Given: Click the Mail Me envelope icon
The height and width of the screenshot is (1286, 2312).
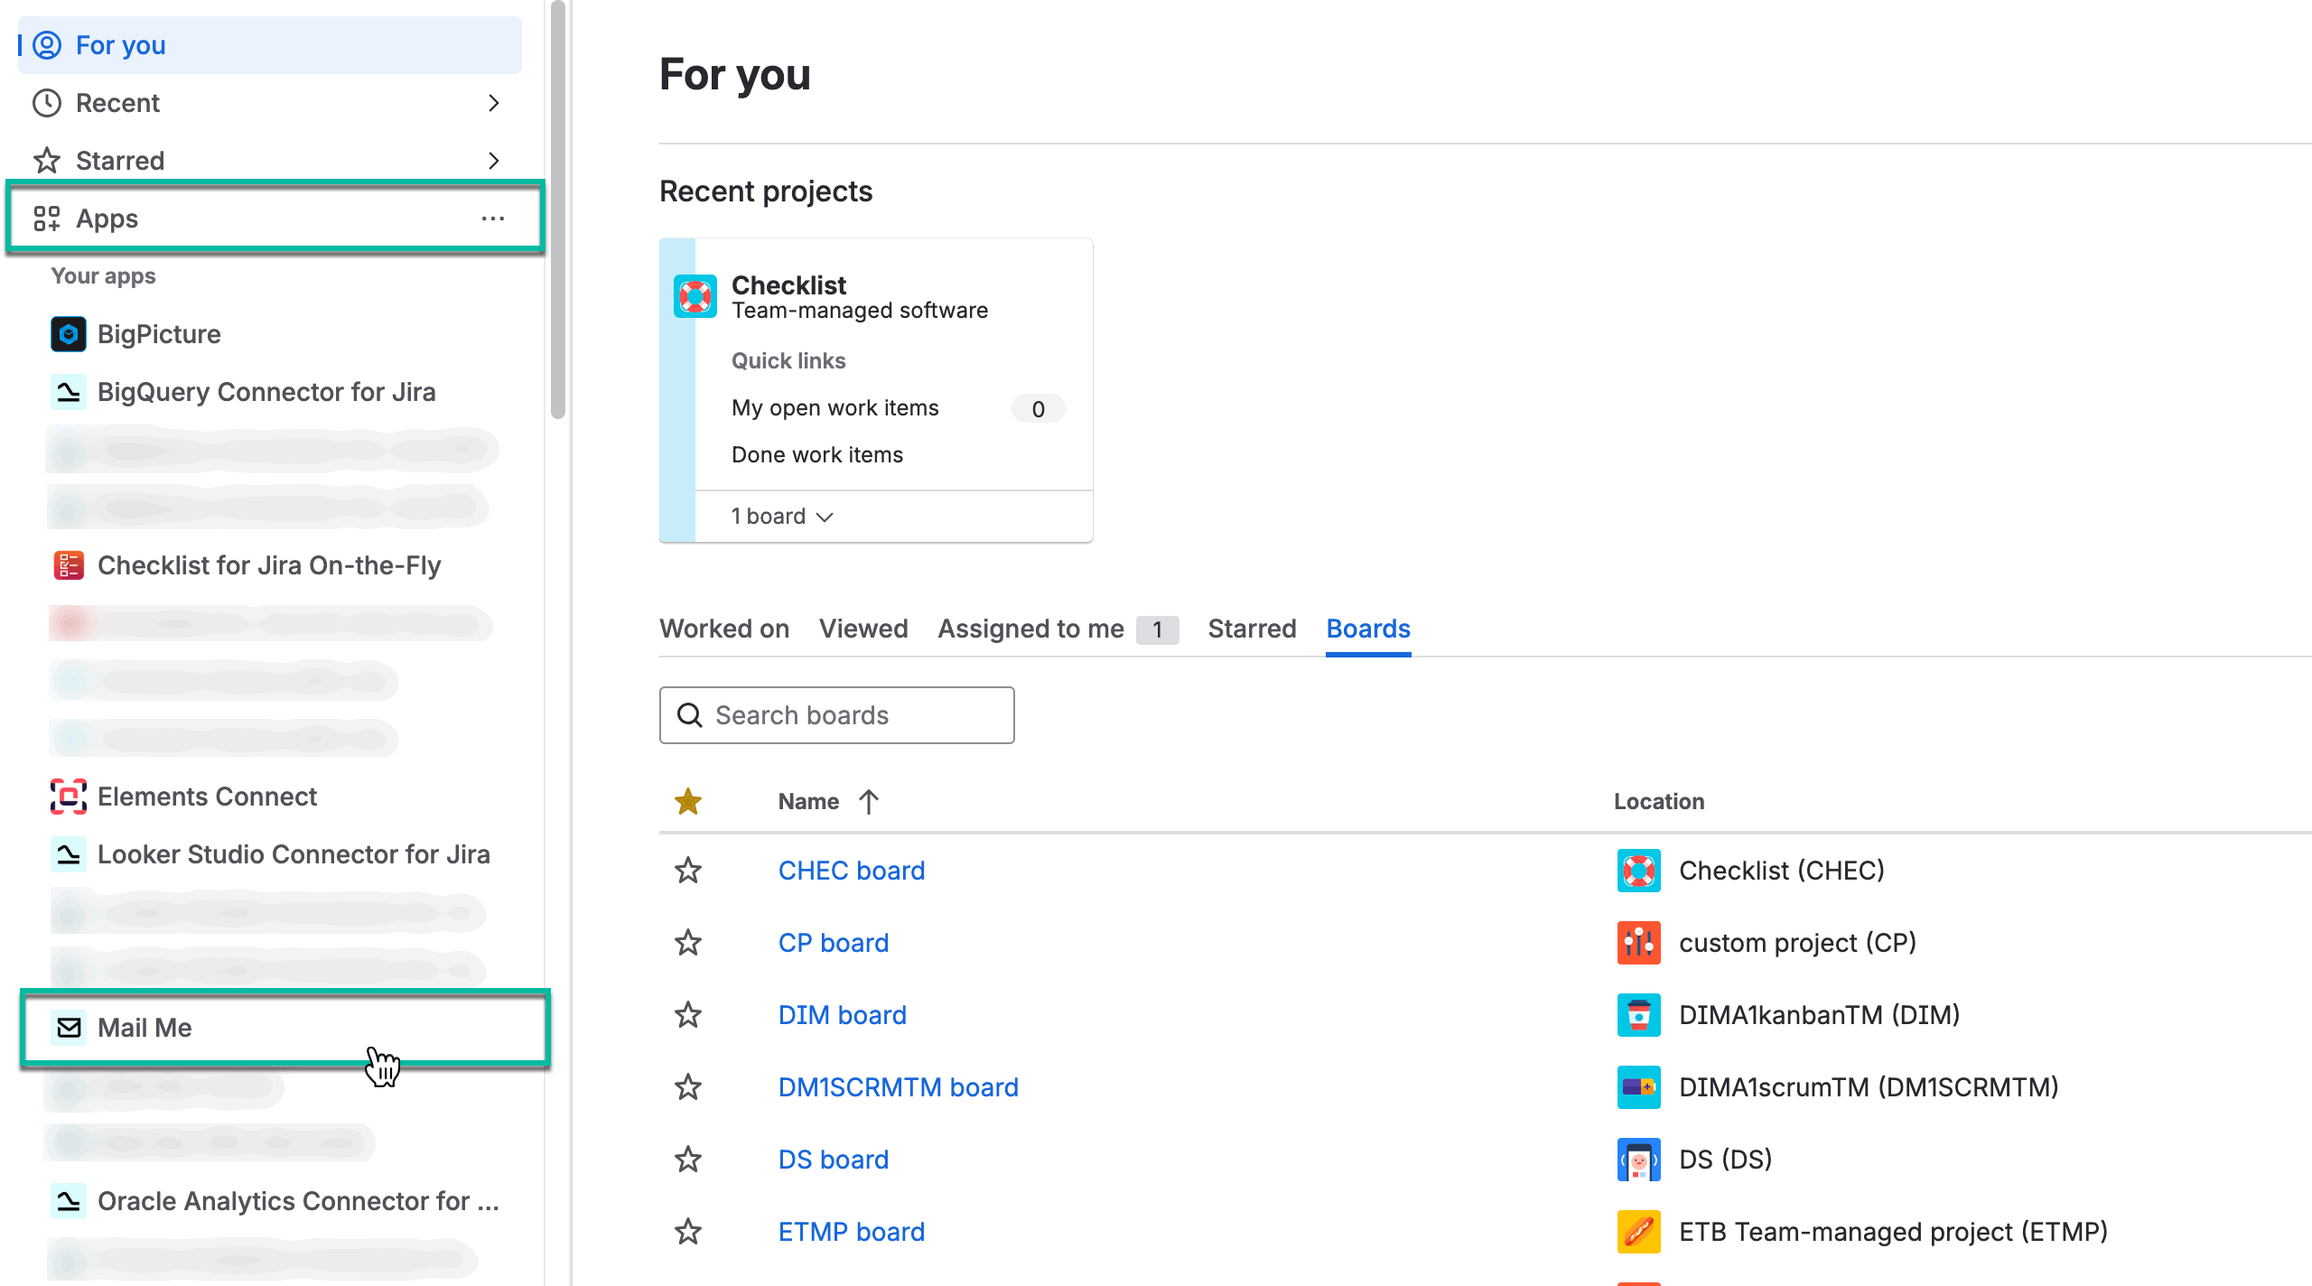Looking at the screenshot, I should (69, 1028).
